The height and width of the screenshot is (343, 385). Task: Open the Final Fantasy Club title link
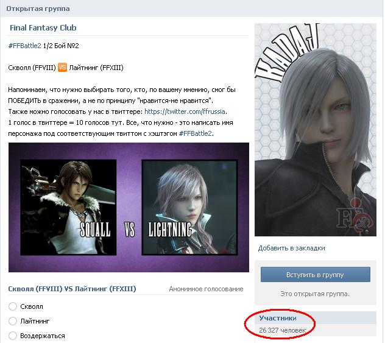43,28
